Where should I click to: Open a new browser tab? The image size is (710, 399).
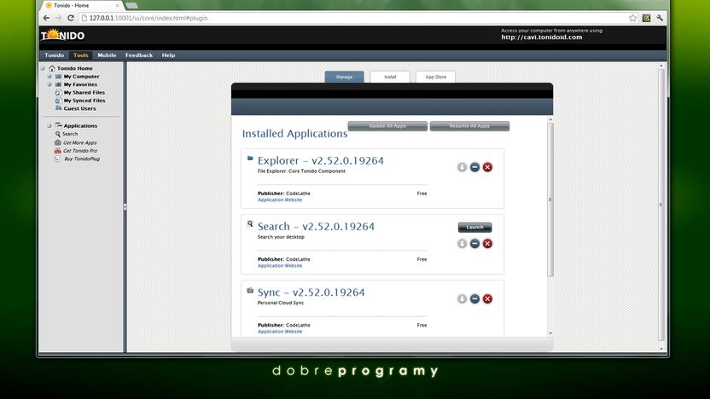(131, 5)
